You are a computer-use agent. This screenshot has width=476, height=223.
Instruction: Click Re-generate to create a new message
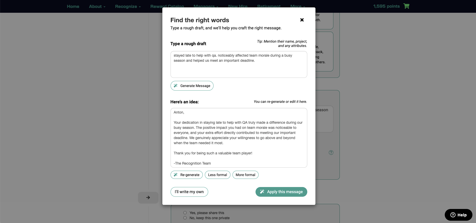(187, 175)
